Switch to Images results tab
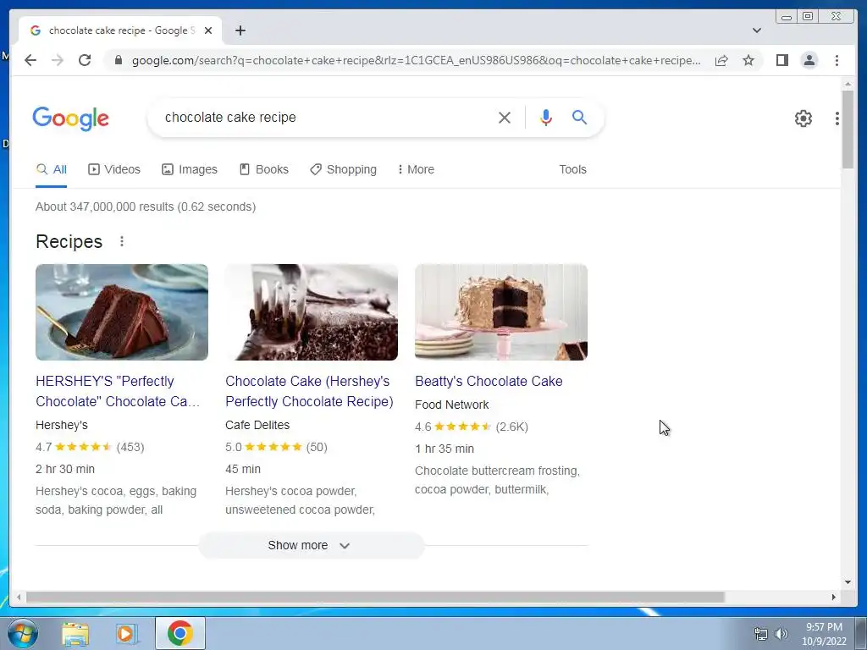Image resolution: width=867 pixels, height=650 pixels. point(190,169)
